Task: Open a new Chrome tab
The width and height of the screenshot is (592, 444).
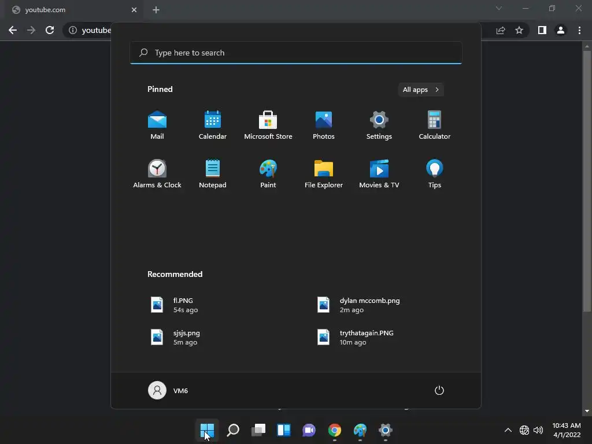Action: coord(156,10)
